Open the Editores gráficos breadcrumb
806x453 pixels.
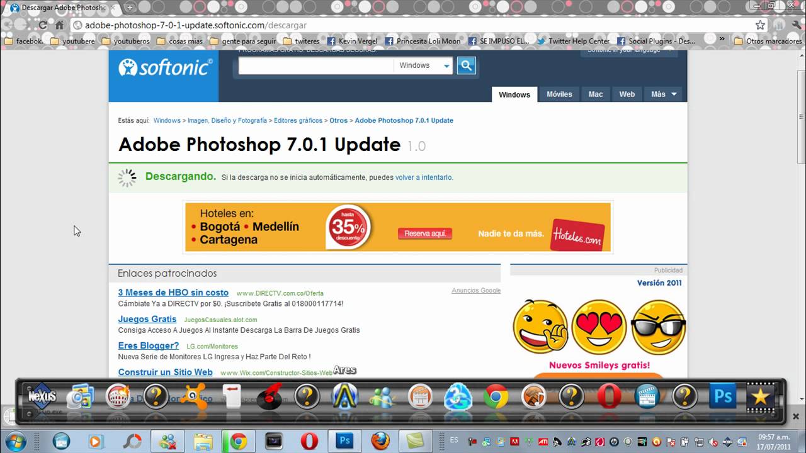[298, 120]
